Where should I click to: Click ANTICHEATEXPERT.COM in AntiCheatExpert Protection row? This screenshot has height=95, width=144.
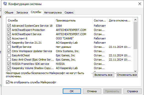click(71, 30)
